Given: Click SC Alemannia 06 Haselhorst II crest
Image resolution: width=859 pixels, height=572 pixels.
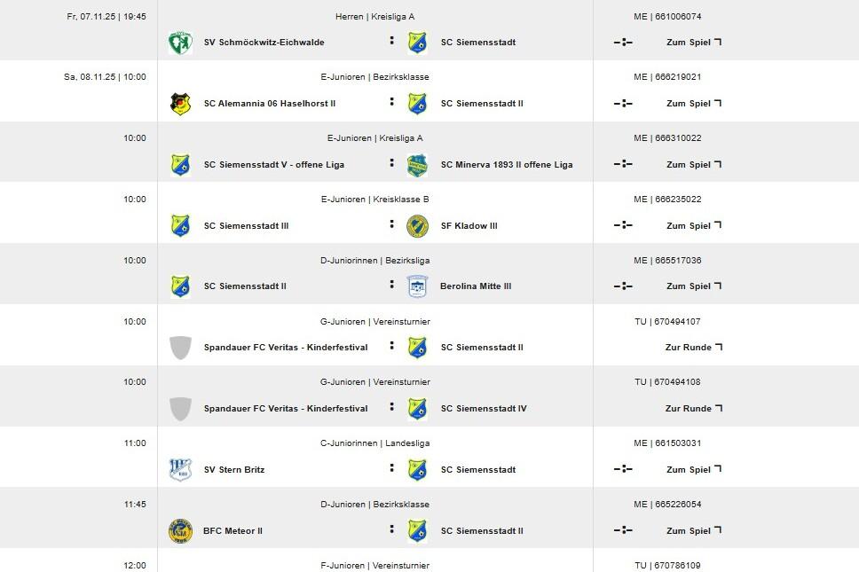Looking at the screenshot, I should point(180,104).
